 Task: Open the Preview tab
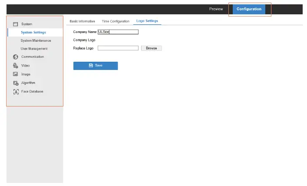pyautogui.click(x=216, y=9)
